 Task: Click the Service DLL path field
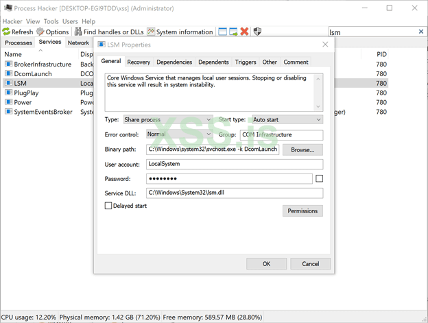pyautogui.click(x=235, y=193)
